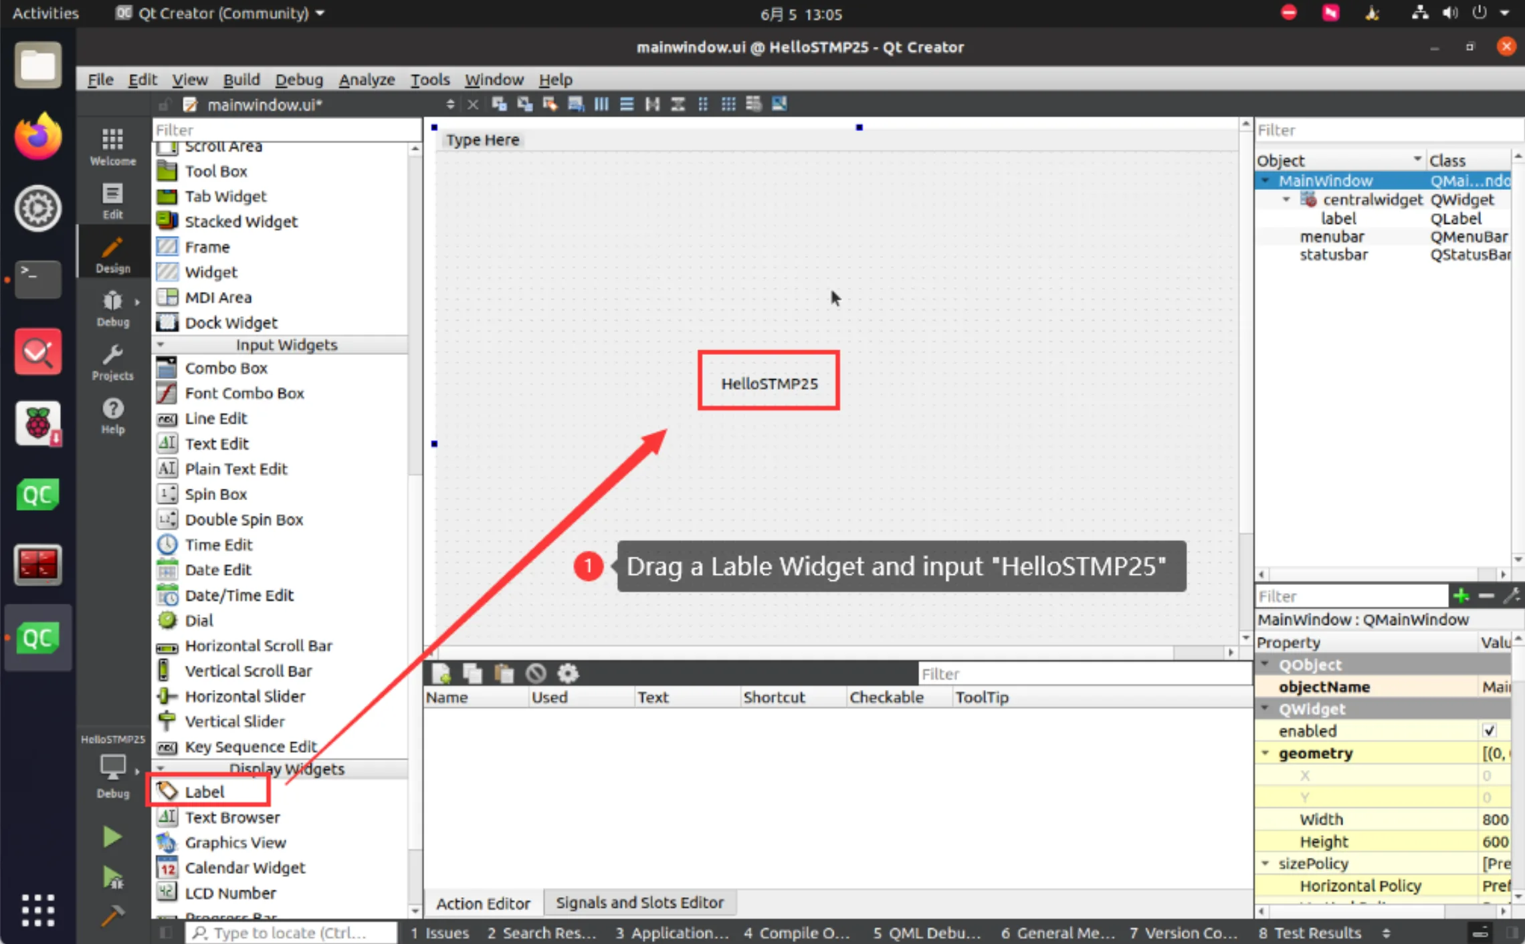Screen dimensions: 1525x944
Task: Open the Help mode
Action: [x=112, y=416]
